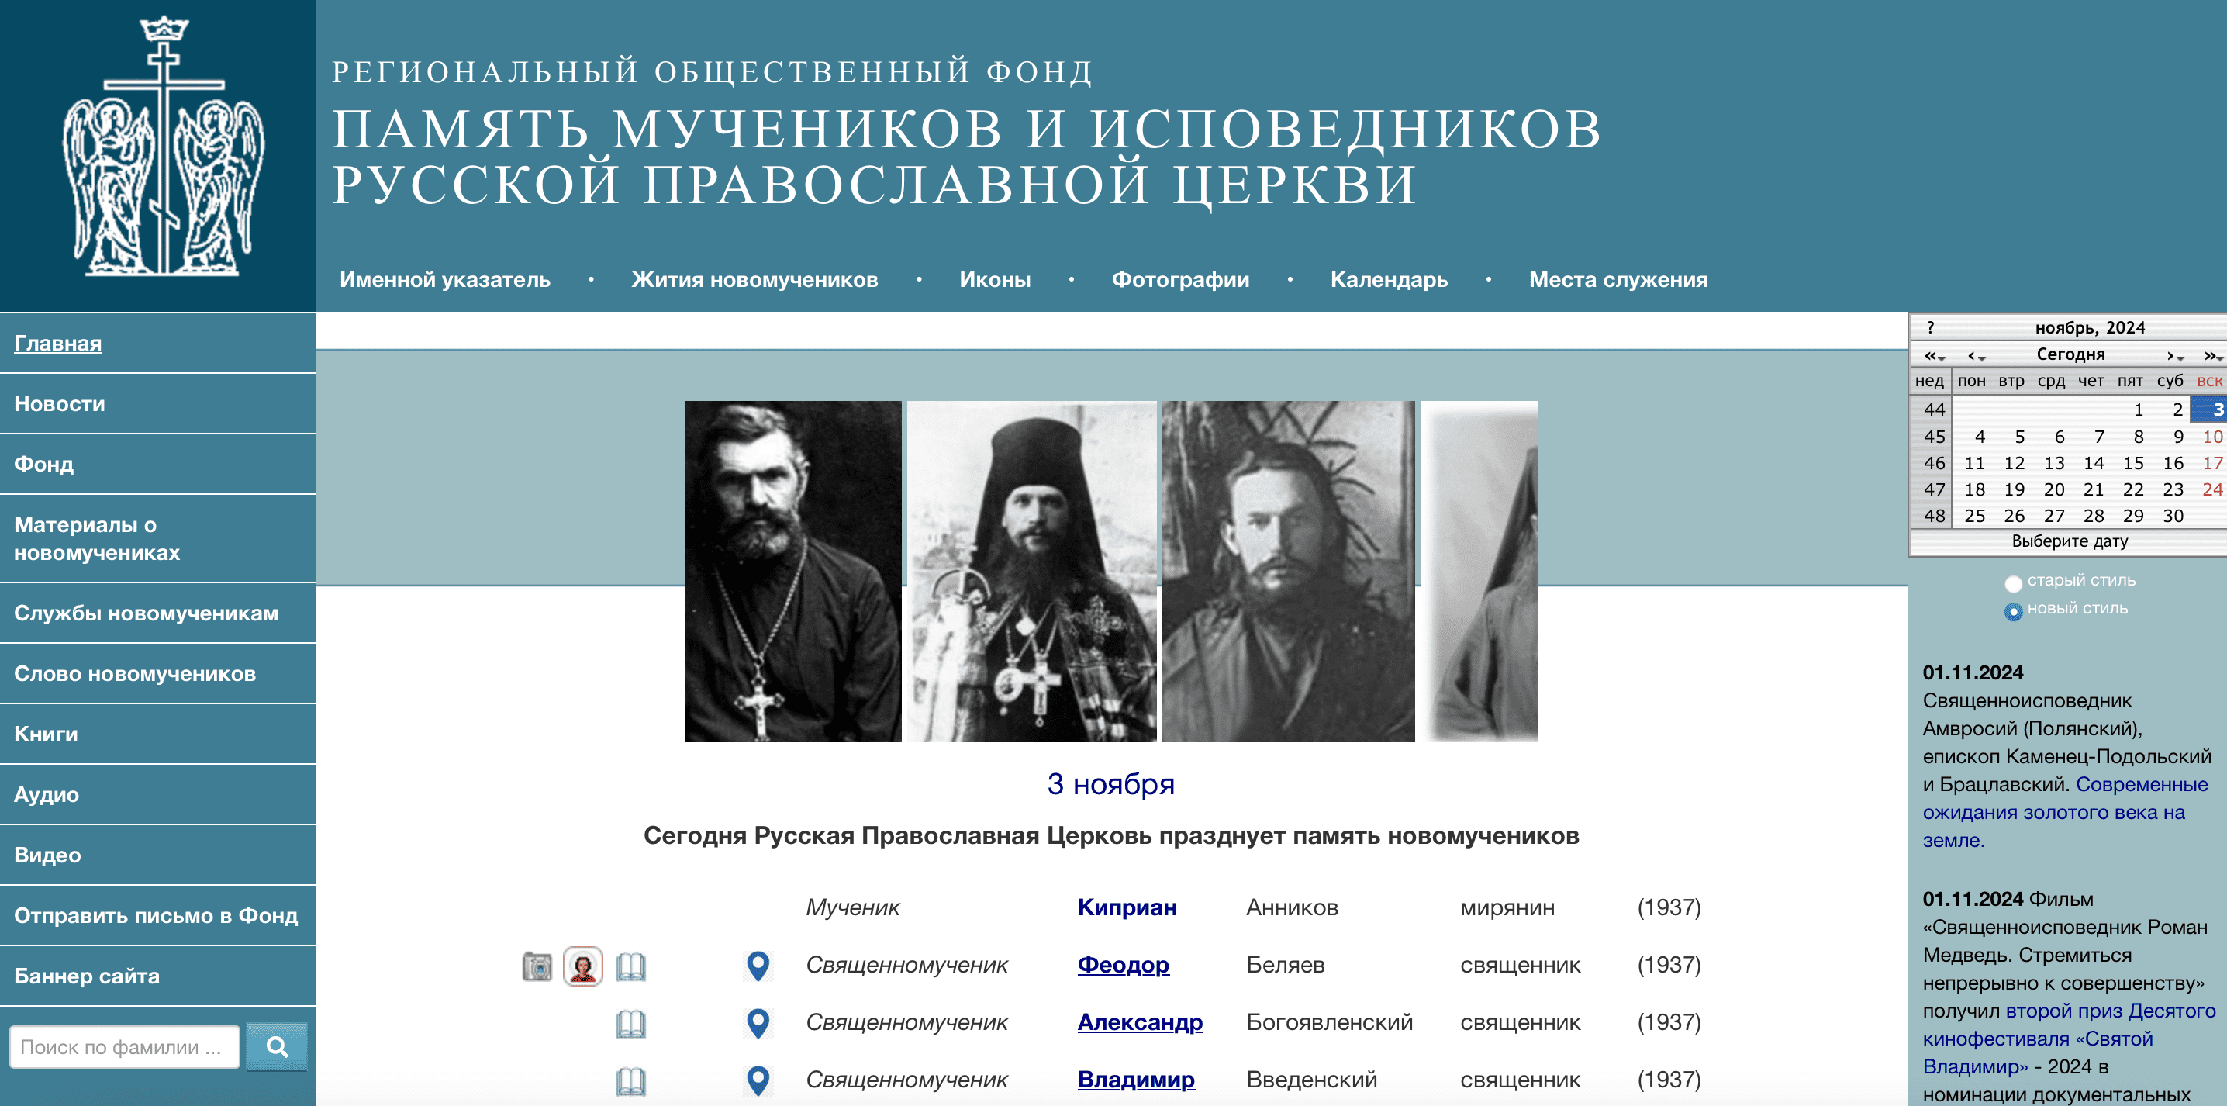Focus the Поиск по фамилии field

[x=125, y=1047]
